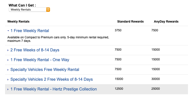Click the Weekly Rentals table header

pos(18,22)
